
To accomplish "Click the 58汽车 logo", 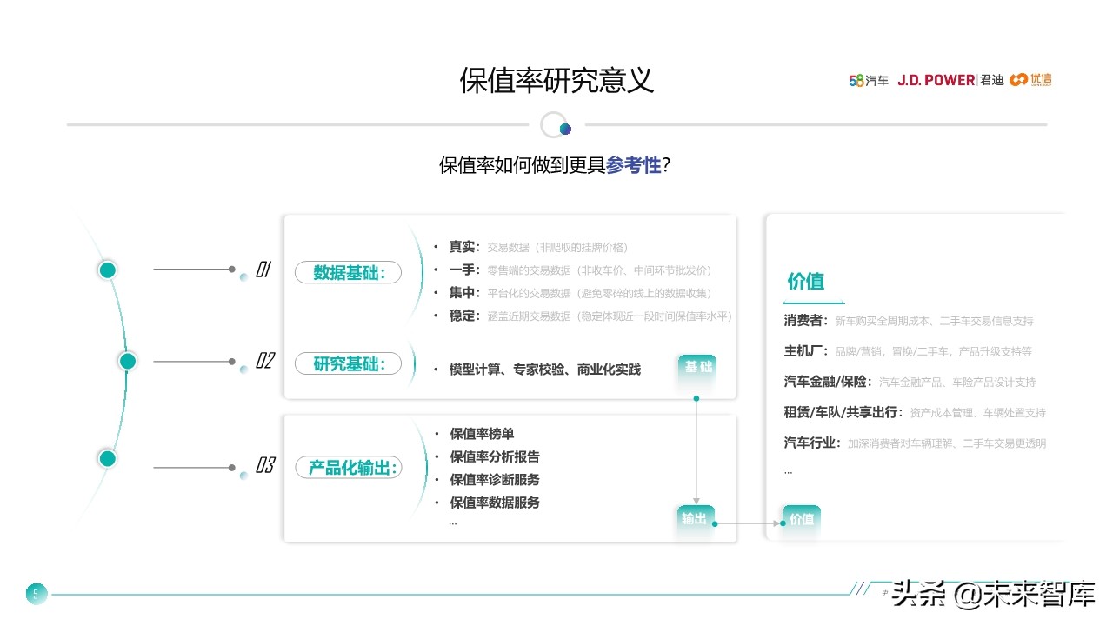I will tap(870, 80).
